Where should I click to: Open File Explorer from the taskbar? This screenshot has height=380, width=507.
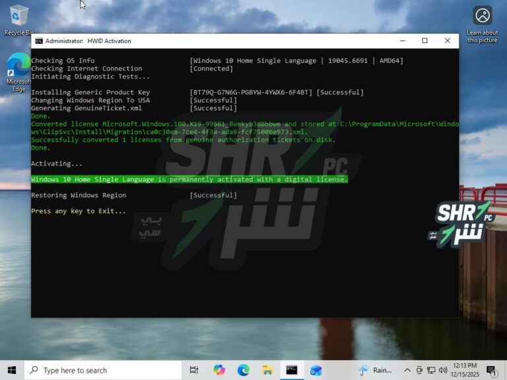pyautogui.click(x=267, y=370)
